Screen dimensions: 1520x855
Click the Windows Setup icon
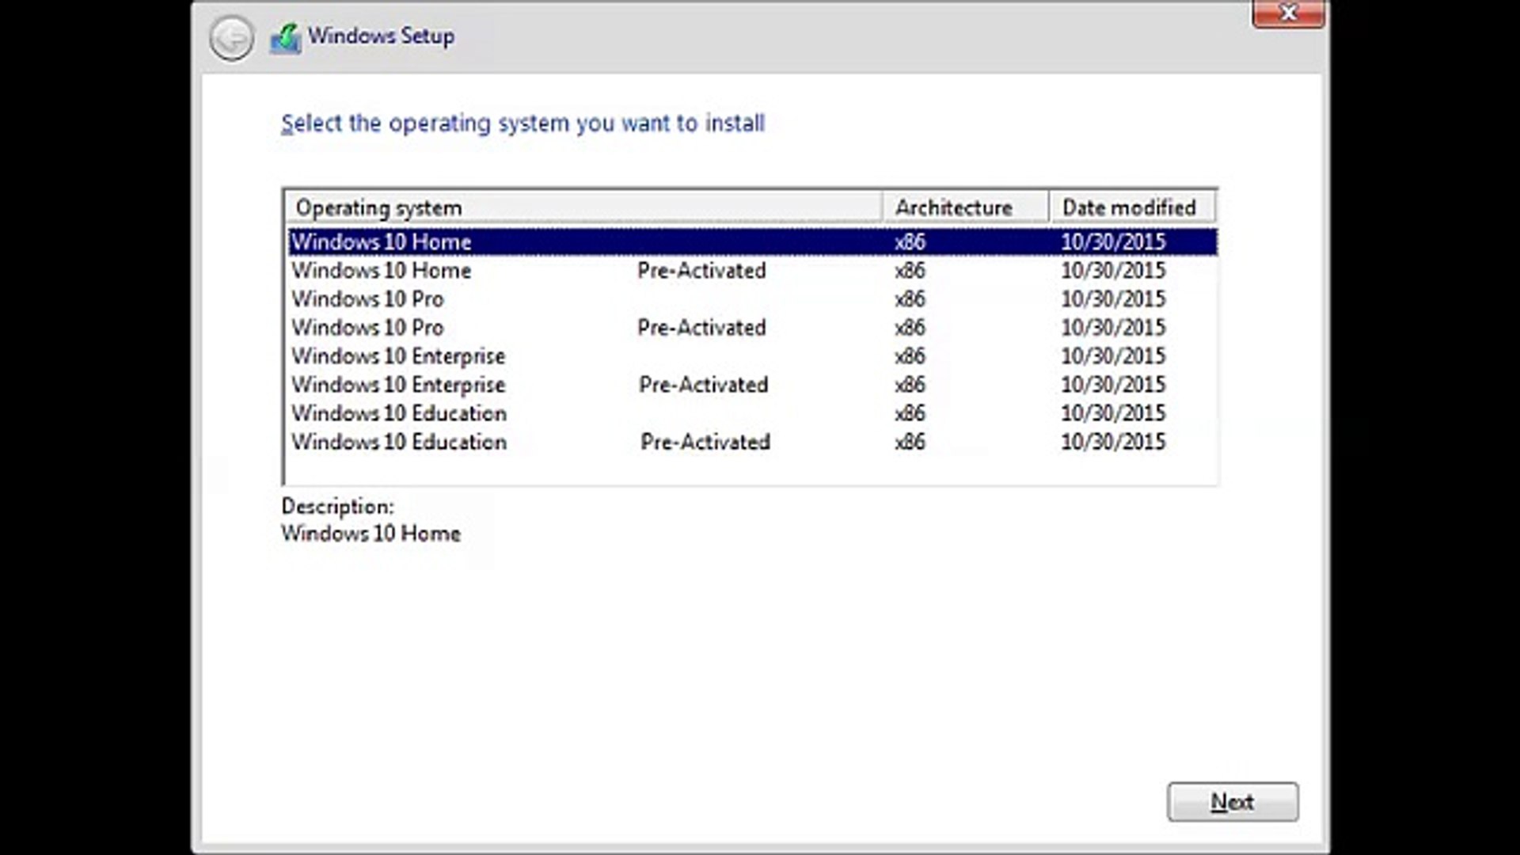[286, 38]
